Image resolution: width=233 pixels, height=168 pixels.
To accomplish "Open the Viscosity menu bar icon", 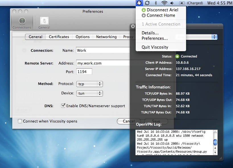I will (x=139, y=3).
